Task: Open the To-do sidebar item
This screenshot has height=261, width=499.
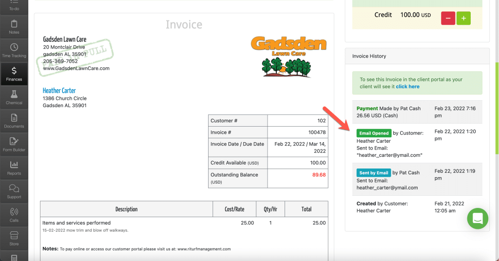Action: coord(14,6)
